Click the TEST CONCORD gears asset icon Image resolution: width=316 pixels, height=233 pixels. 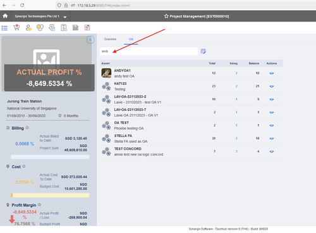pos(106,151)
